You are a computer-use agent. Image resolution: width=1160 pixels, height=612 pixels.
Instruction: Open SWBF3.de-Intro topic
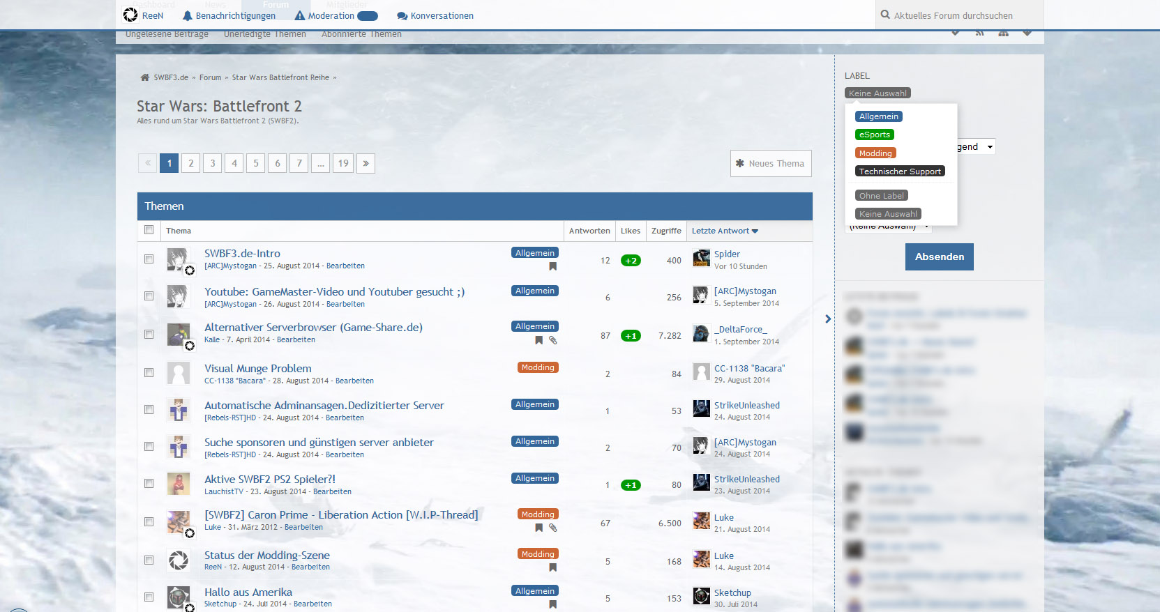click(242, 254)
